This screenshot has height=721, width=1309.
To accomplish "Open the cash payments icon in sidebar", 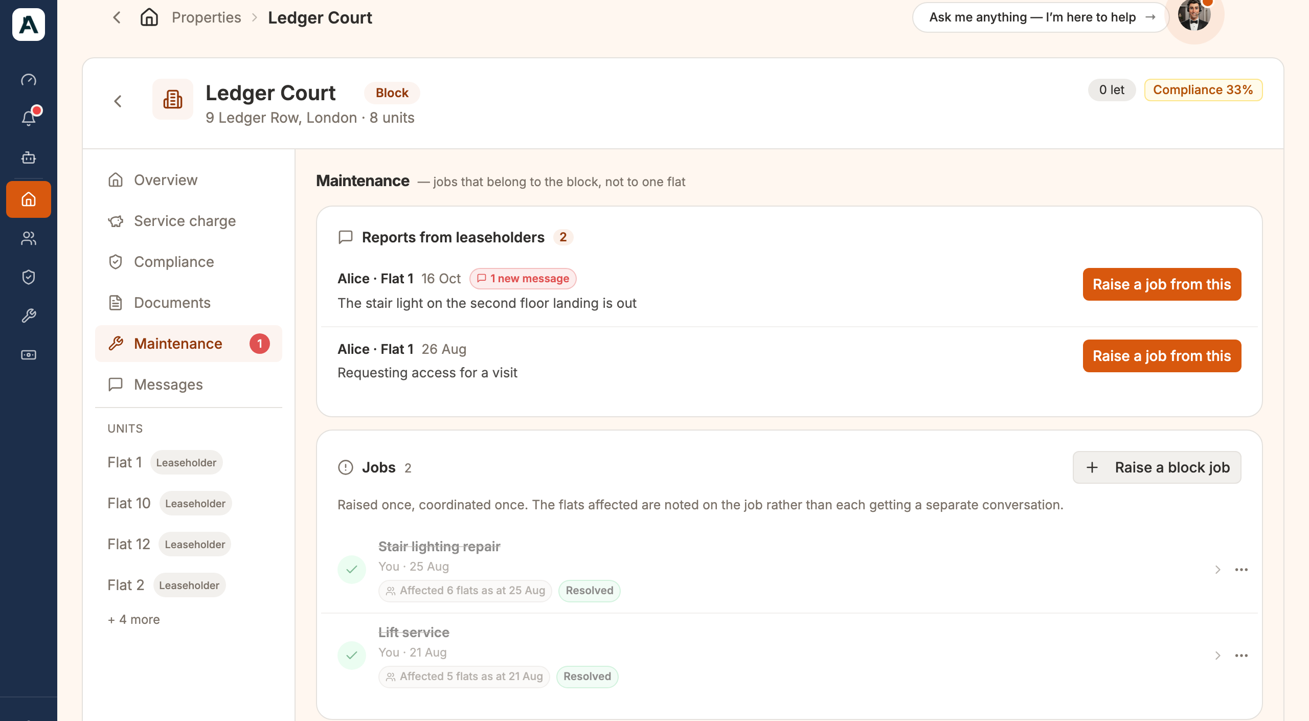I will pos(29,355).
